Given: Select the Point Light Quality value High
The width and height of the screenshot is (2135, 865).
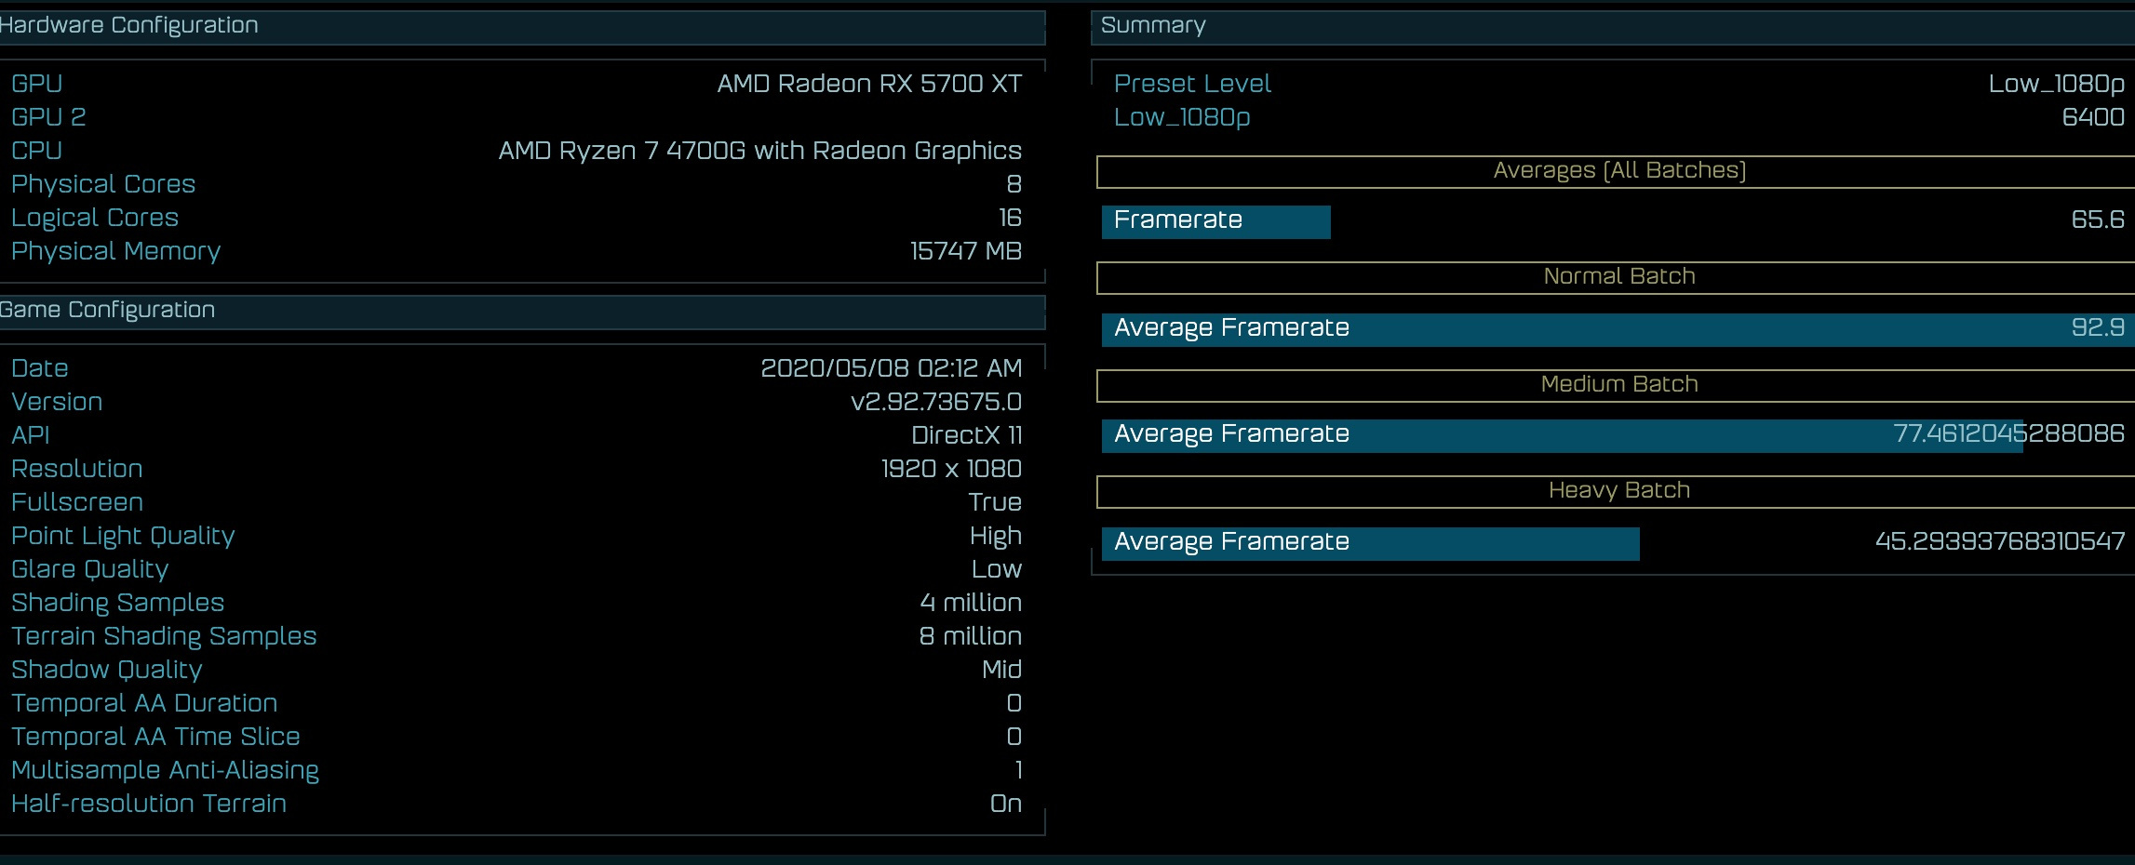Looking at the screenshot, I should coord(996,536).
